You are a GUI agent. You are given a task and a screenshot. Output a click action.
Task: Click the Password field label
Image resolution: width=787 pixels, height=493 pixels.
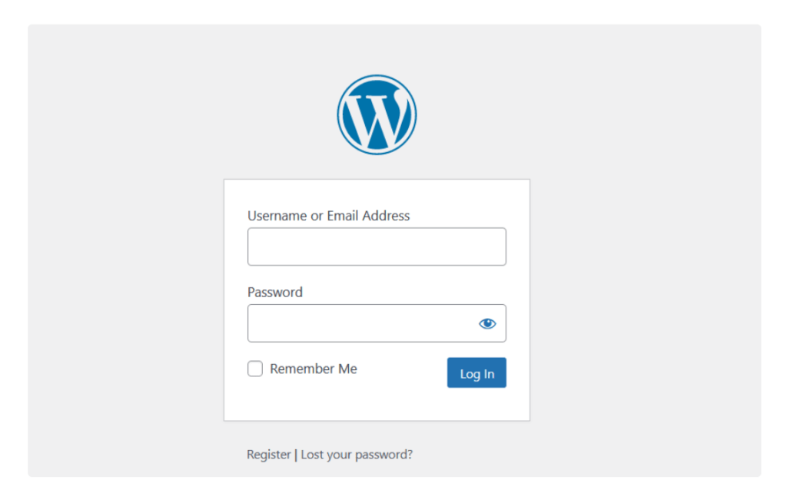(x=274, y=292)
